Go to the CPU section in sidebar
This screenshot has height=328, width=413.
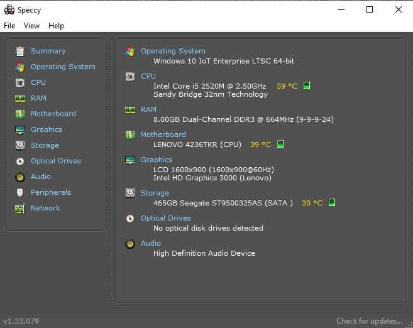point(38,82)
